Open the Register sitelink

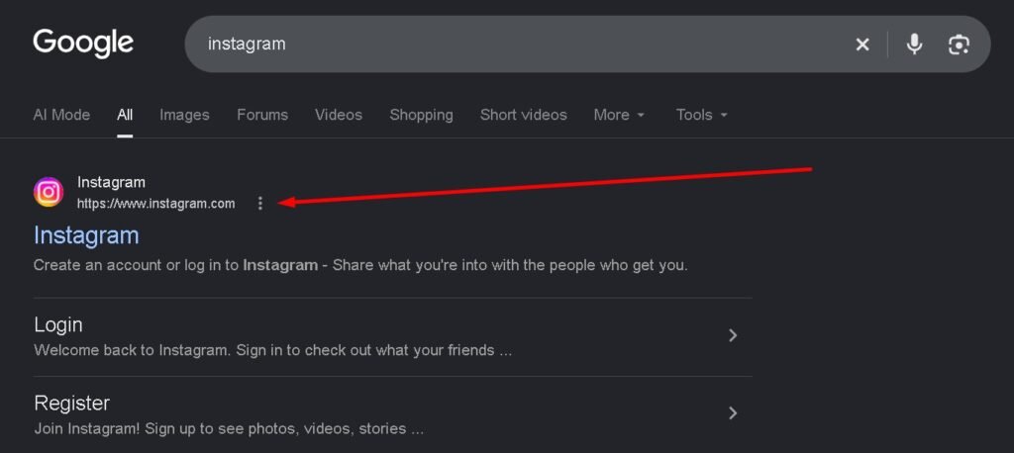[x=71, y=404]
